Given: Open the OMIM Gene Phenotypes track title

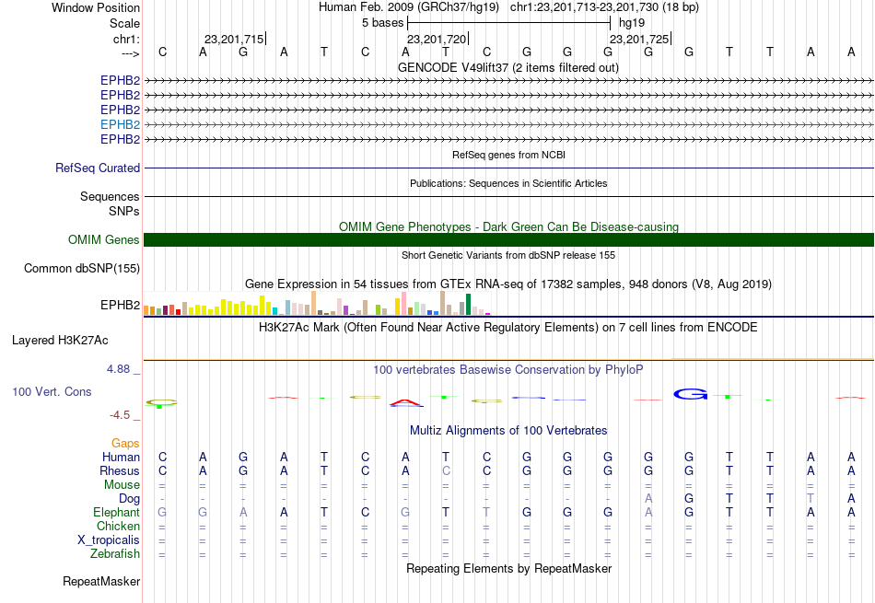Looking at the screenshot, I should tap(508, 226).
